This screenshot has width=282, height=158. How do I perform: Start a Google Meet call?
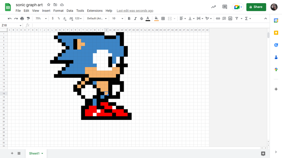pyautogui.click(x=238, y=7)
